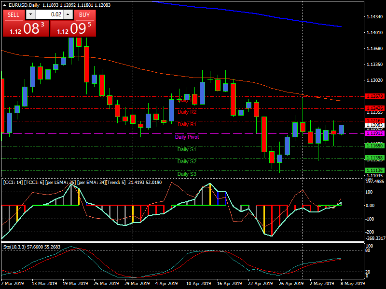Select the Daily S1 support label
386x289 pixels.
[x=187, y=149]
